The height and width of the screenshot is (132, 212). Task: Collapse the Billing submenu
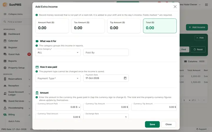(x=29, y=115)
